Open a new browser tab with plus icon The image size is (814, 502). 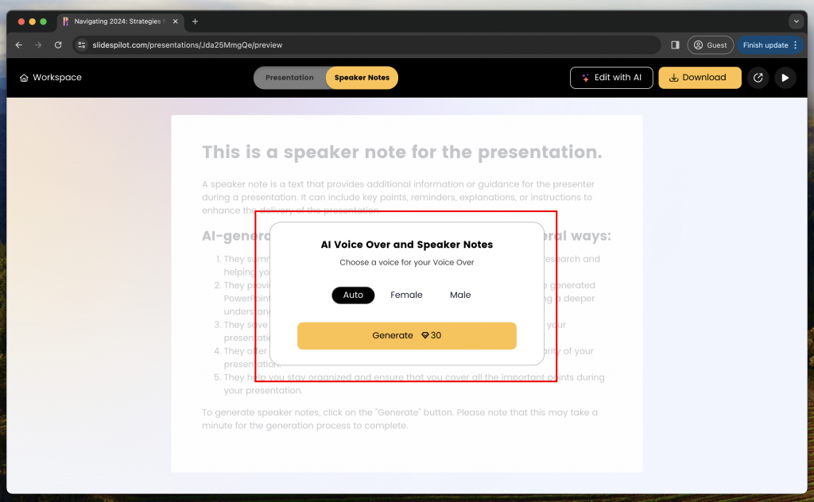pos(196,21)
